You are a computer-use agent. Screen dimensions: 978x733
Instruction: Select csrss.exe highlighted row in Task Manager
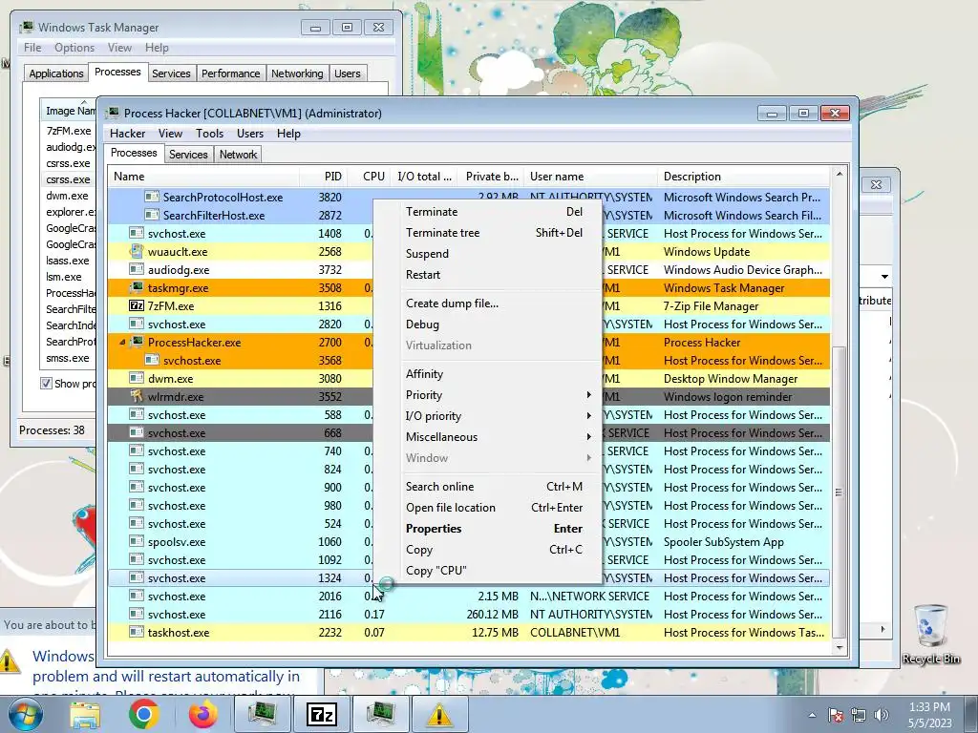[68, 179]
